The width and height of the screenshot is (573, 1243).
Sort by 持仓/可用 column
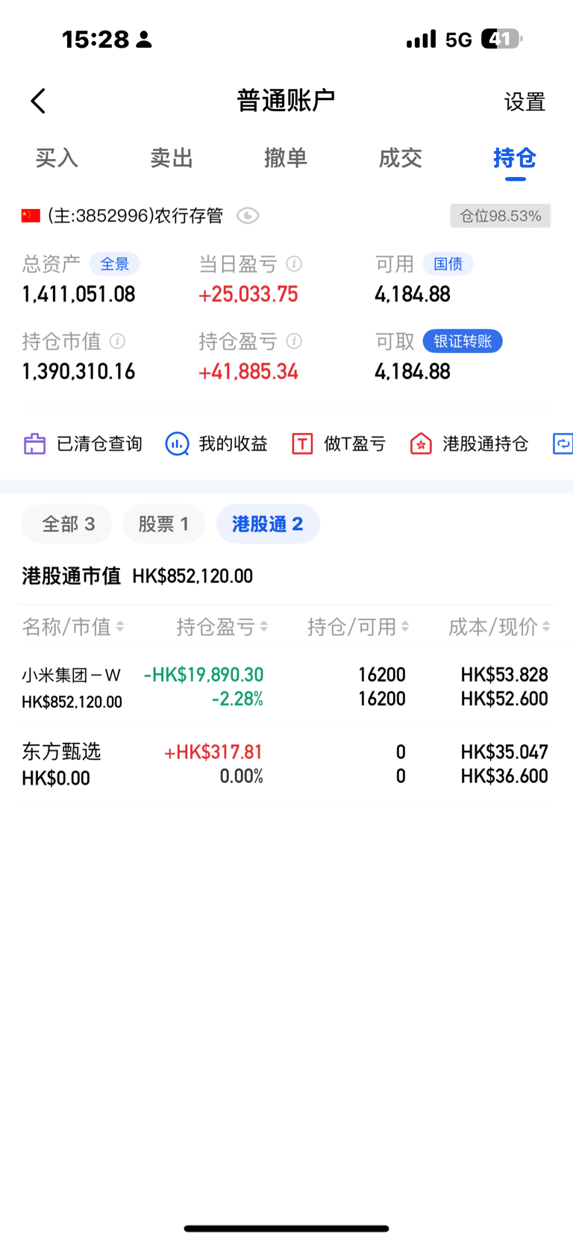click(x=358, y=626)
